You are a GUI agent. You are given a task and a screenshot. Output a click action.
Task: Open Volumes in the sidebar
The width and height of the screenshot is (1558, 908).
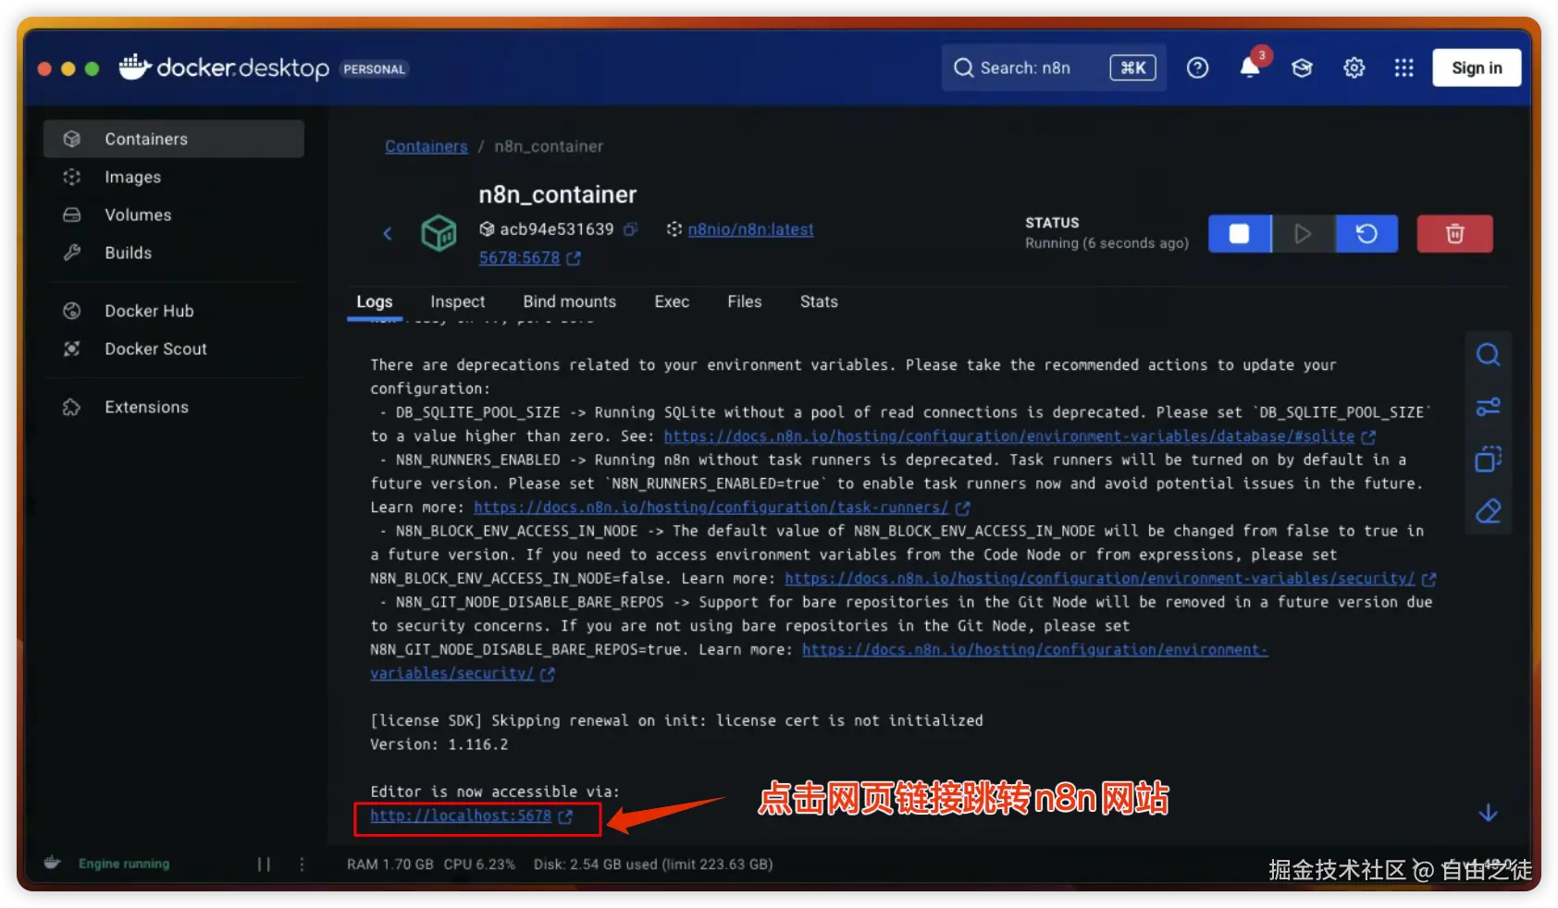[174, 215]
